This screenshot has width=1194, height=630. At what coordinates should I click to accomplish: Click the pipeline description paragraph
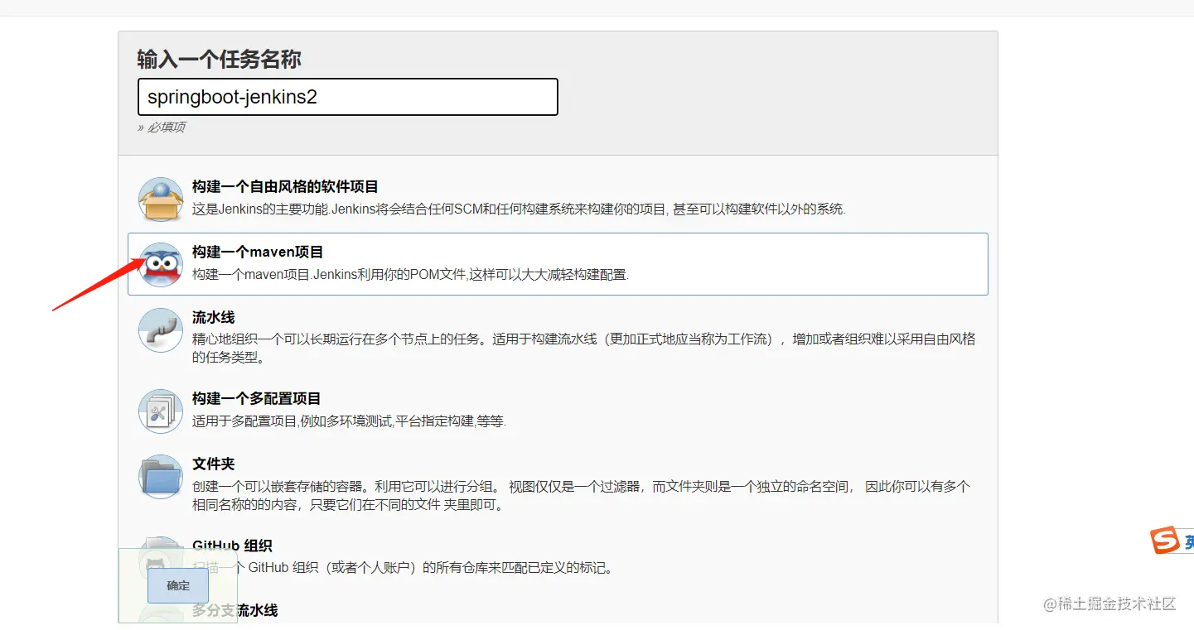coord(584,349)
